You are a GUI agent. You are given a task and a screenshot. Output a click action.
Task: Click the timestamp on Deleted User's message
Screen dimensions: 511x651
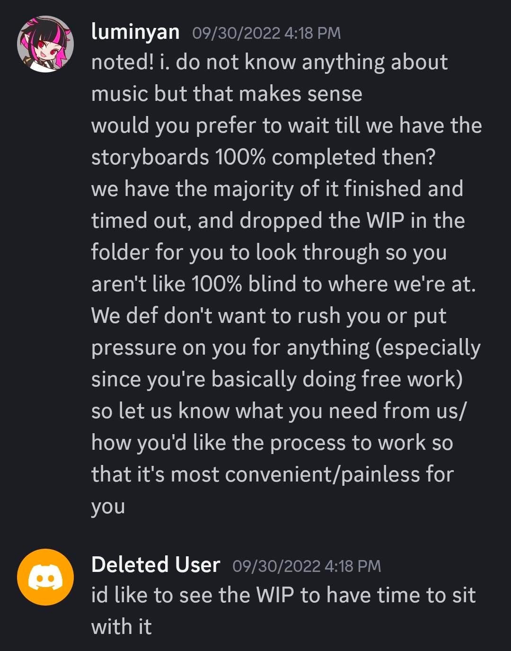(307, 565)
